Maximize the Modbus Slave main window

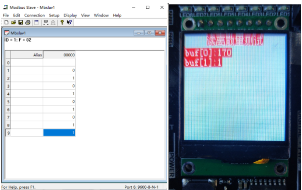147,7
